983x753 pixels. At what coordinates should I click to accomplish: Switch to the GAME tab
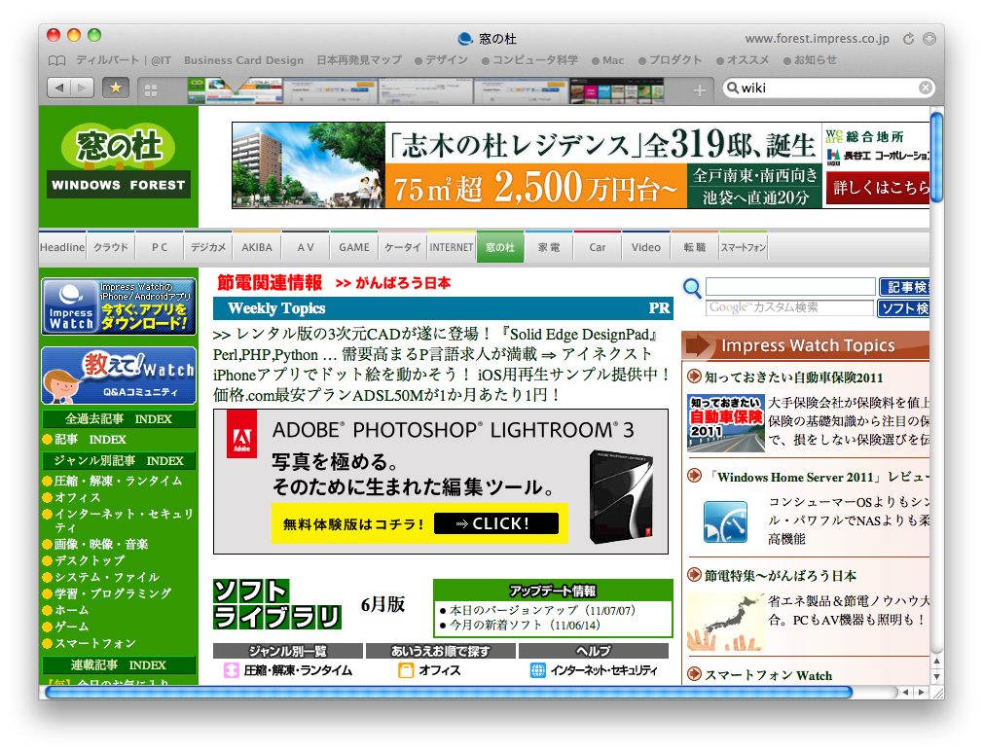pos(353,246)
